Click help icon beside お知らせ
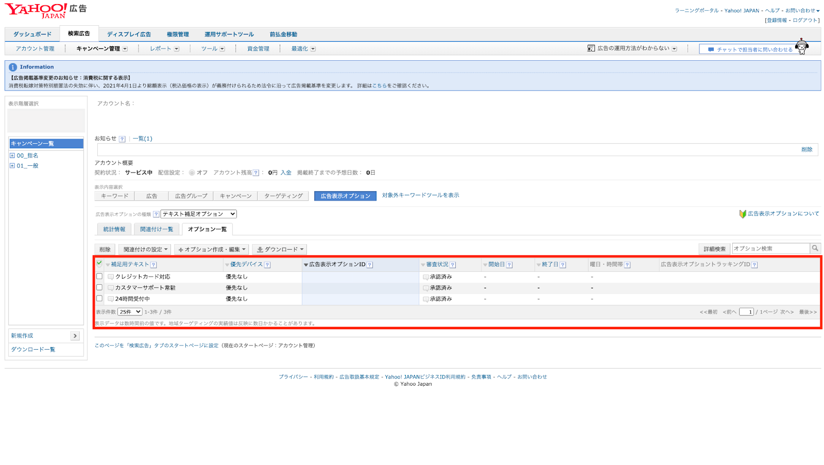The width and height of the screenshot is (824, 465). 122,139
